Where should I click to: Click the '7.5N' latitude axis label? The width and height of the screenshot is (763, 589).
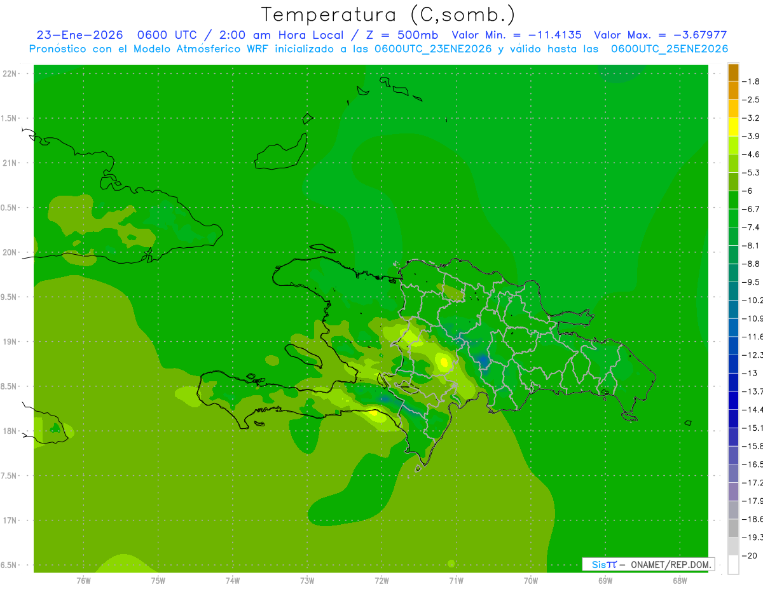[8, 475]
